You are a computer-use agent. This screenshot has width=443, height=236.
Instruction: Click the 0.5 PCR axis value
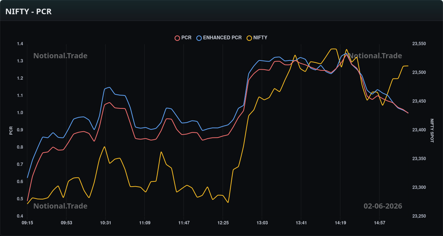pyautogui.click(x=20, y=199)
